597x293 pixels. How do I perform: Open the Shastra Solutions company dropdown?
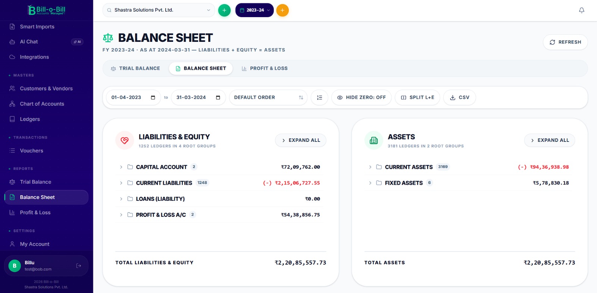(x=159, y=10)
